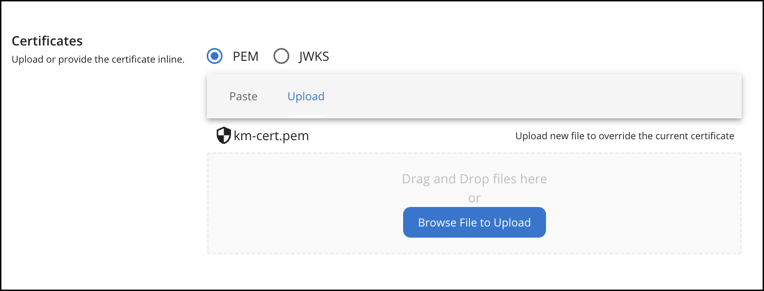The width and height of the screenshot is (764, 291).
Task: Click the "or" separator in the drop zone
Action: click(474, 199)
